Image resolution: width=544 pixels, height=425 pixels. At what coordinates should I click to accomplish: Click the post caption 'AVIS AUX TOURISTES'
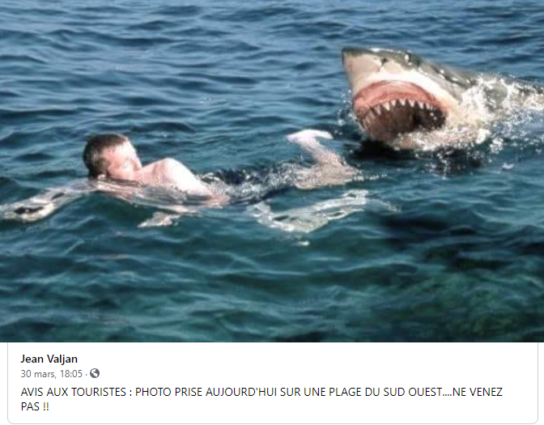(73, 392)
